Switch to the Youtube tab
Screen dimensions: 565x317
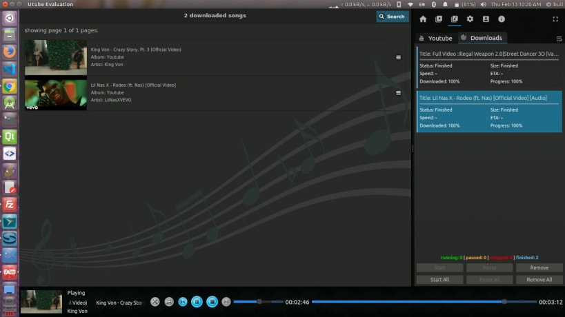[x=436, y=38]
